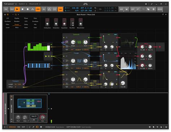Select the Random module category
The width and height of the screenshot is (171, 132).
click(x=17, y=21)
